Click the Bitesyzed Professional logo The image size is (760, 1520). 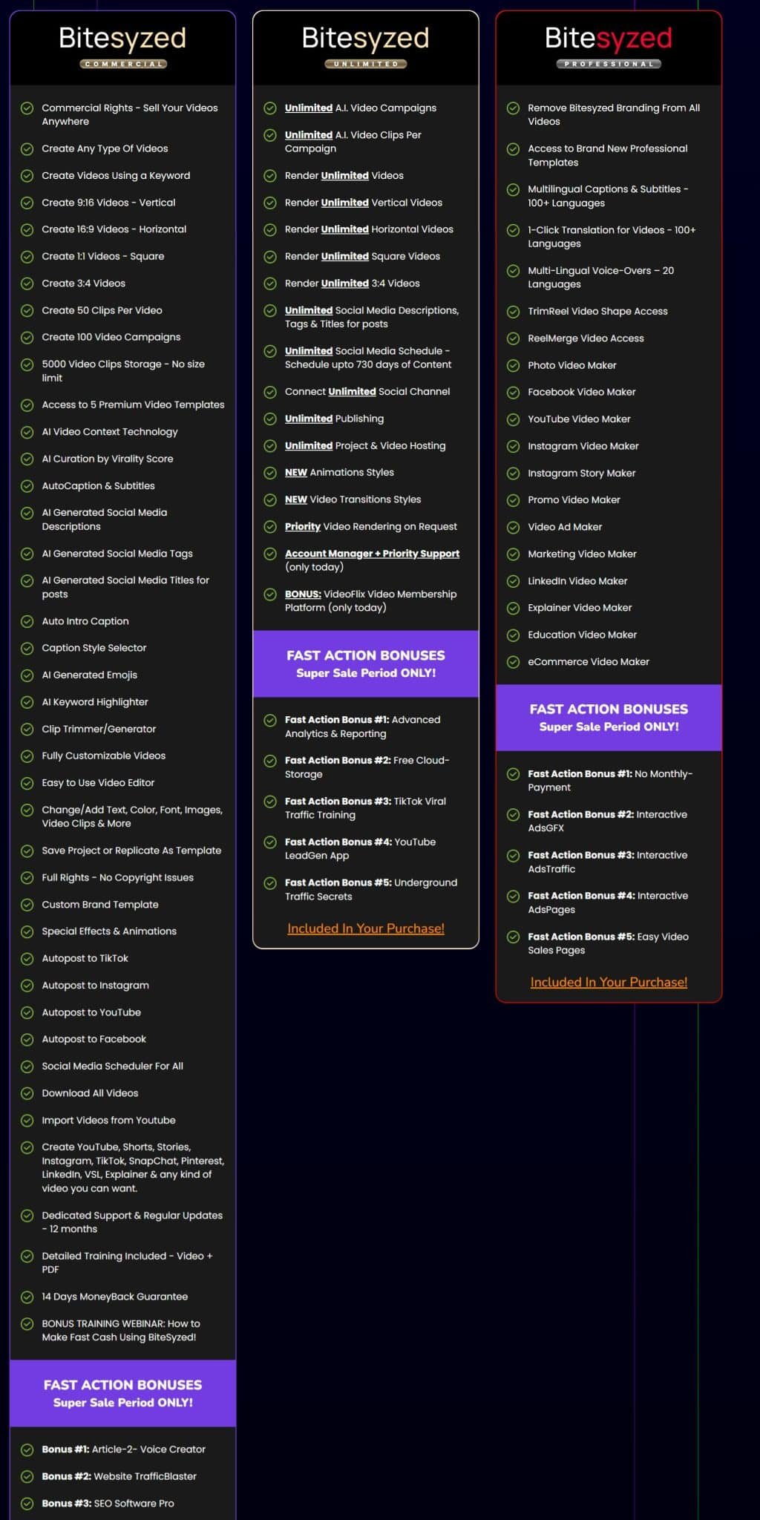click(609, 46)
